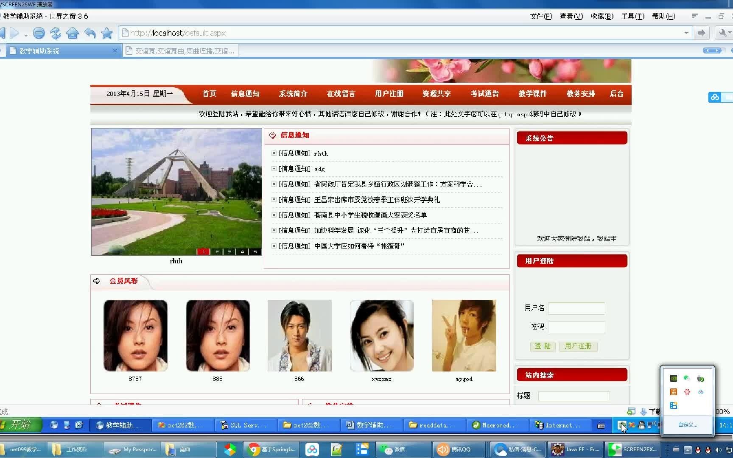Click the Java icon in tray popup
733x458 pixels.
(674, 392)
